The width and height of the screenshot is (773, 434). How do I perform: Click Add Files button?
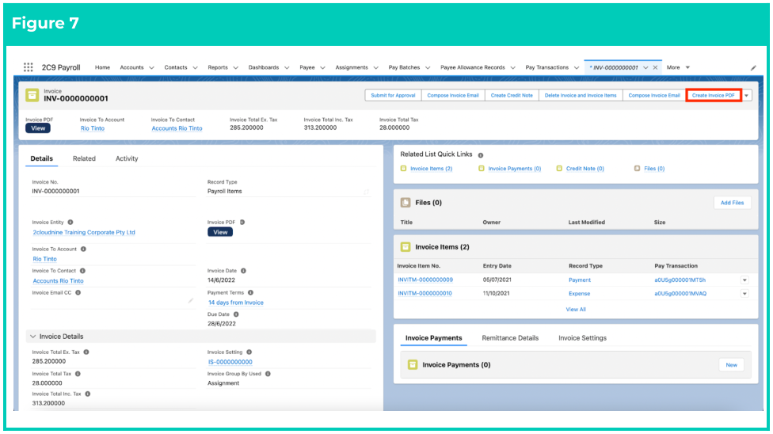click(x=732, y=203)
